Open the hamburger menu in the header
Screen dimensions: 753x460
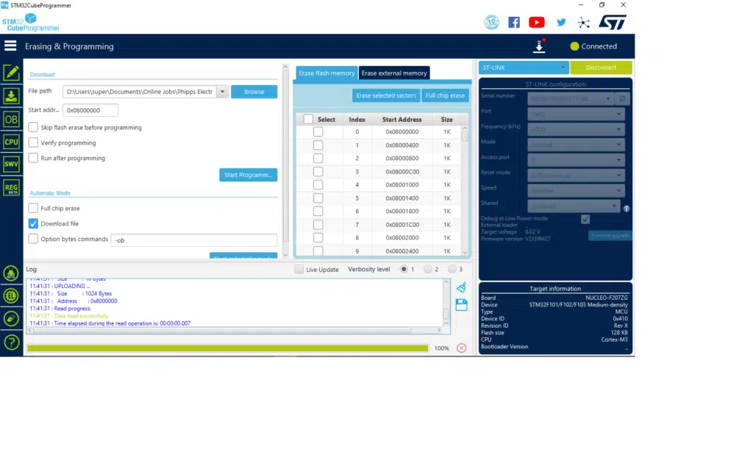(x=10, y=46)
